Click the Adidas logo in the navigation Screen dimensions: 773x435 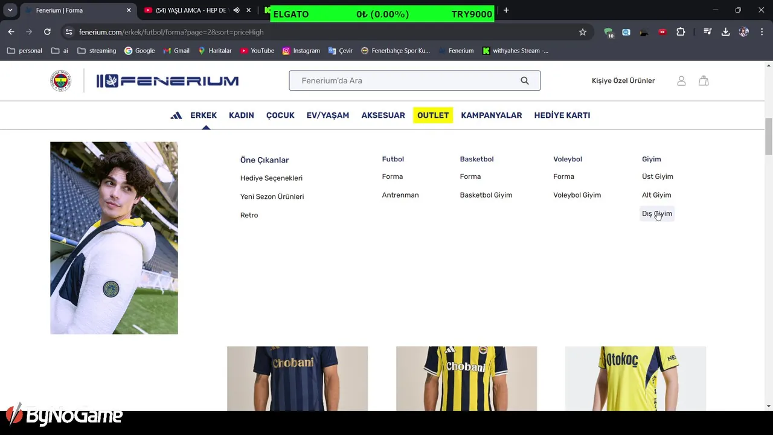point(176,115)
